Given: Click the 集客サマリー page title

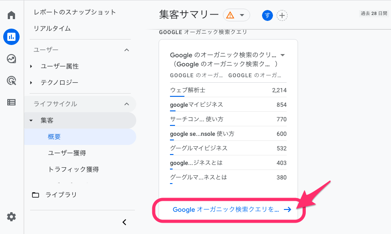Looking at the screenshot, I should [x=189, y=15].
